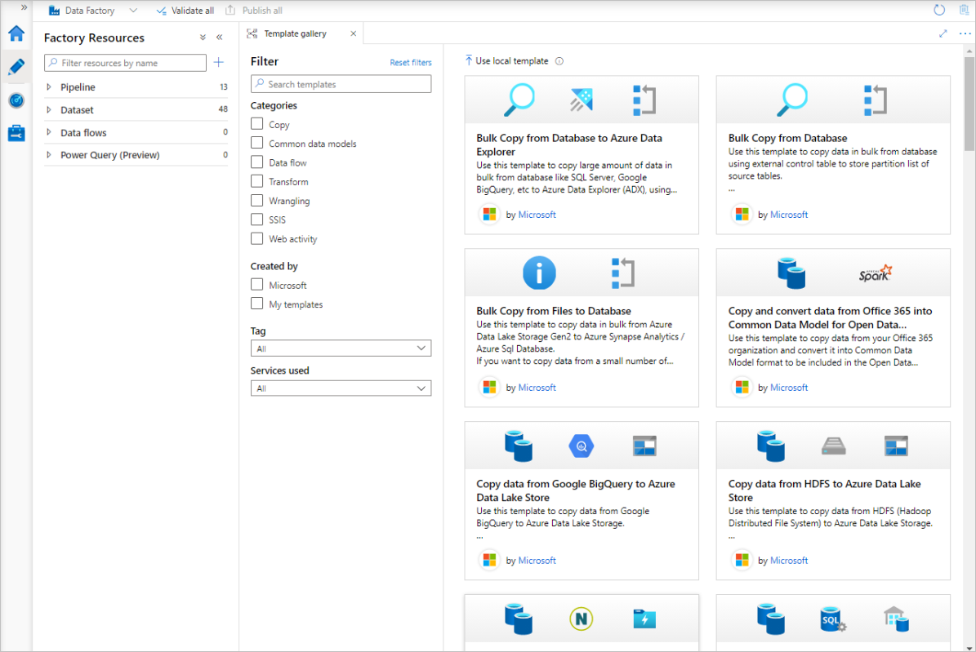Open the Services used dropdown
This screenshot has width=976, height=652.
click(340, 388)
